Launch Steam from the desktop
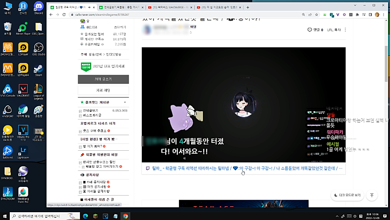Screen dimensions: 390x220 point(39,70)
